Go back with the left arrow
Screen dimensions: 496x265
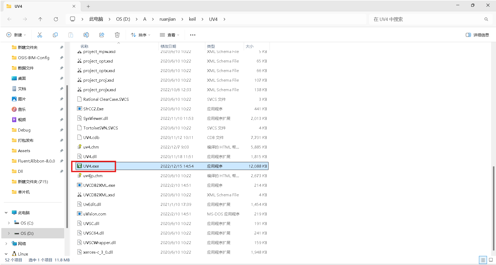(x=10, y=19)
